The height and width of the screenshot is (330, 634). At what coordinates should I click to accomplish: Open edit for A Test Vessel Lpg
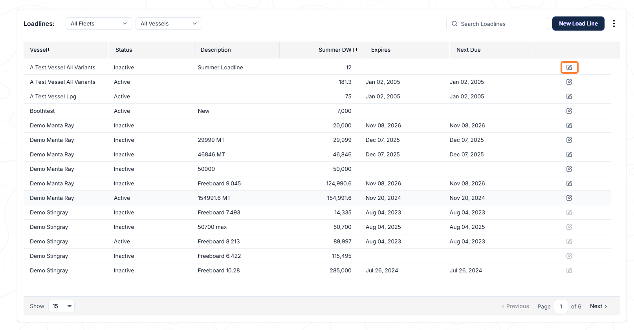tap(569, 96)
